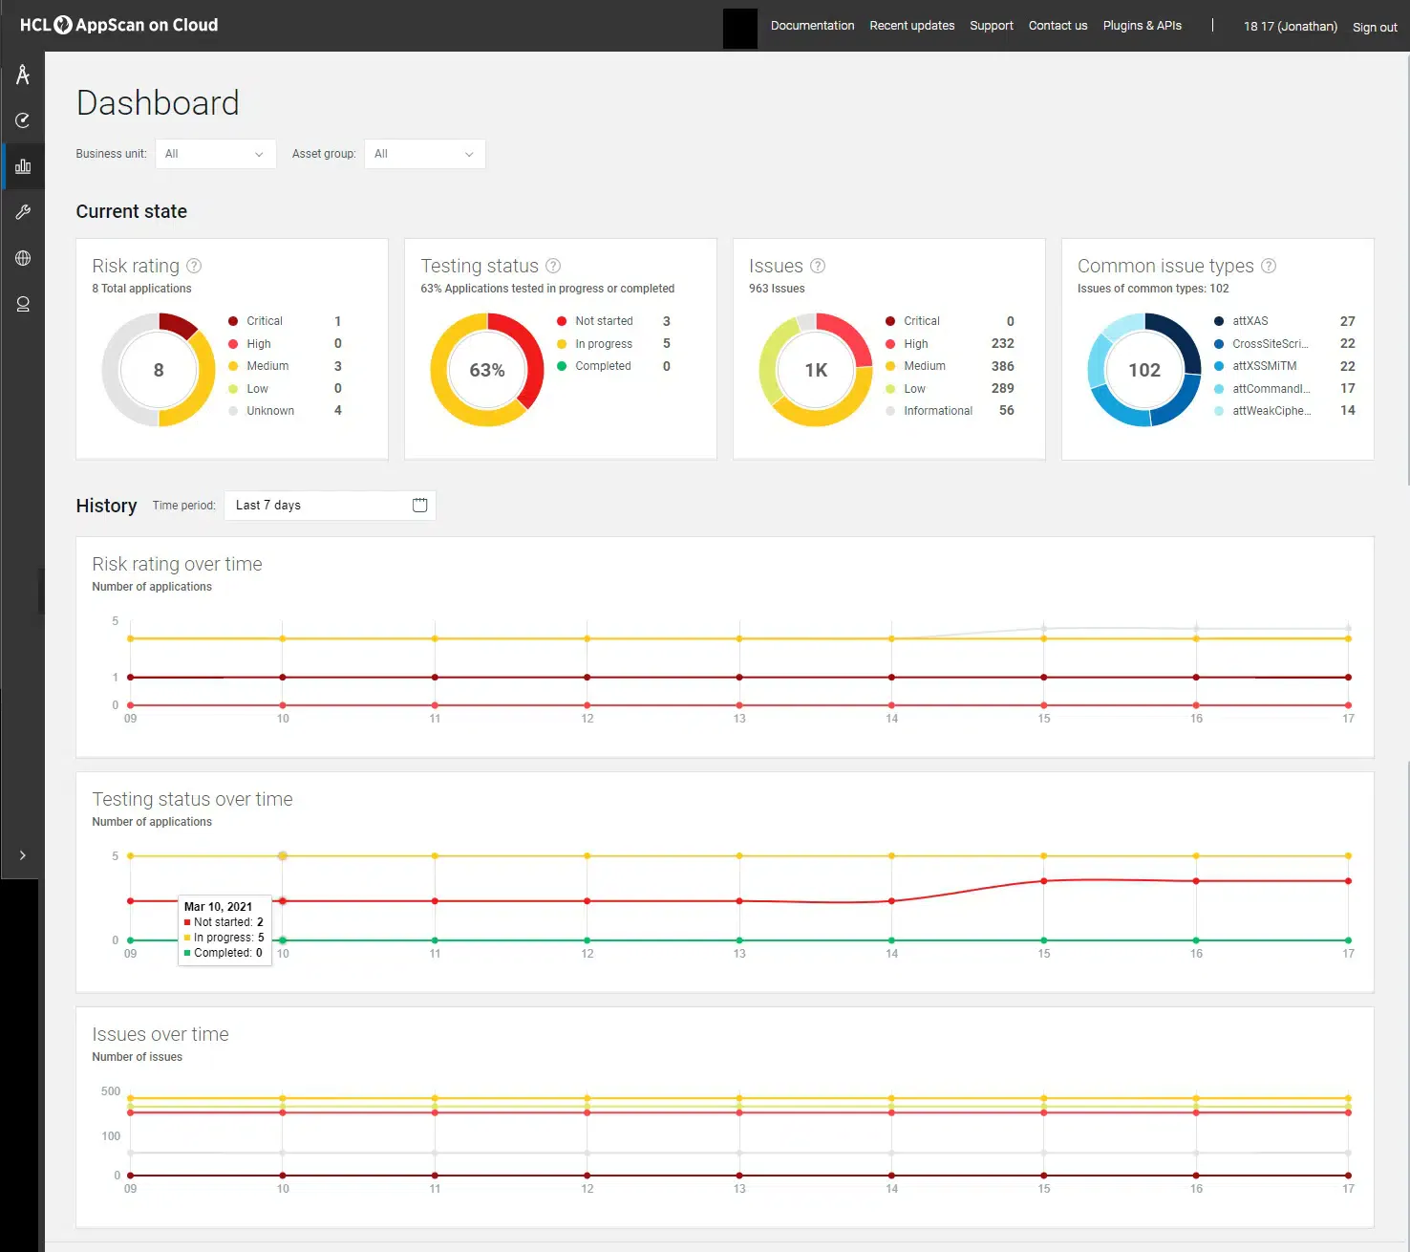Image resolution: width=1410 pixels, height=1252 pixels.
Task: Click the Common issue types question mark
Action: [1269, 266]
